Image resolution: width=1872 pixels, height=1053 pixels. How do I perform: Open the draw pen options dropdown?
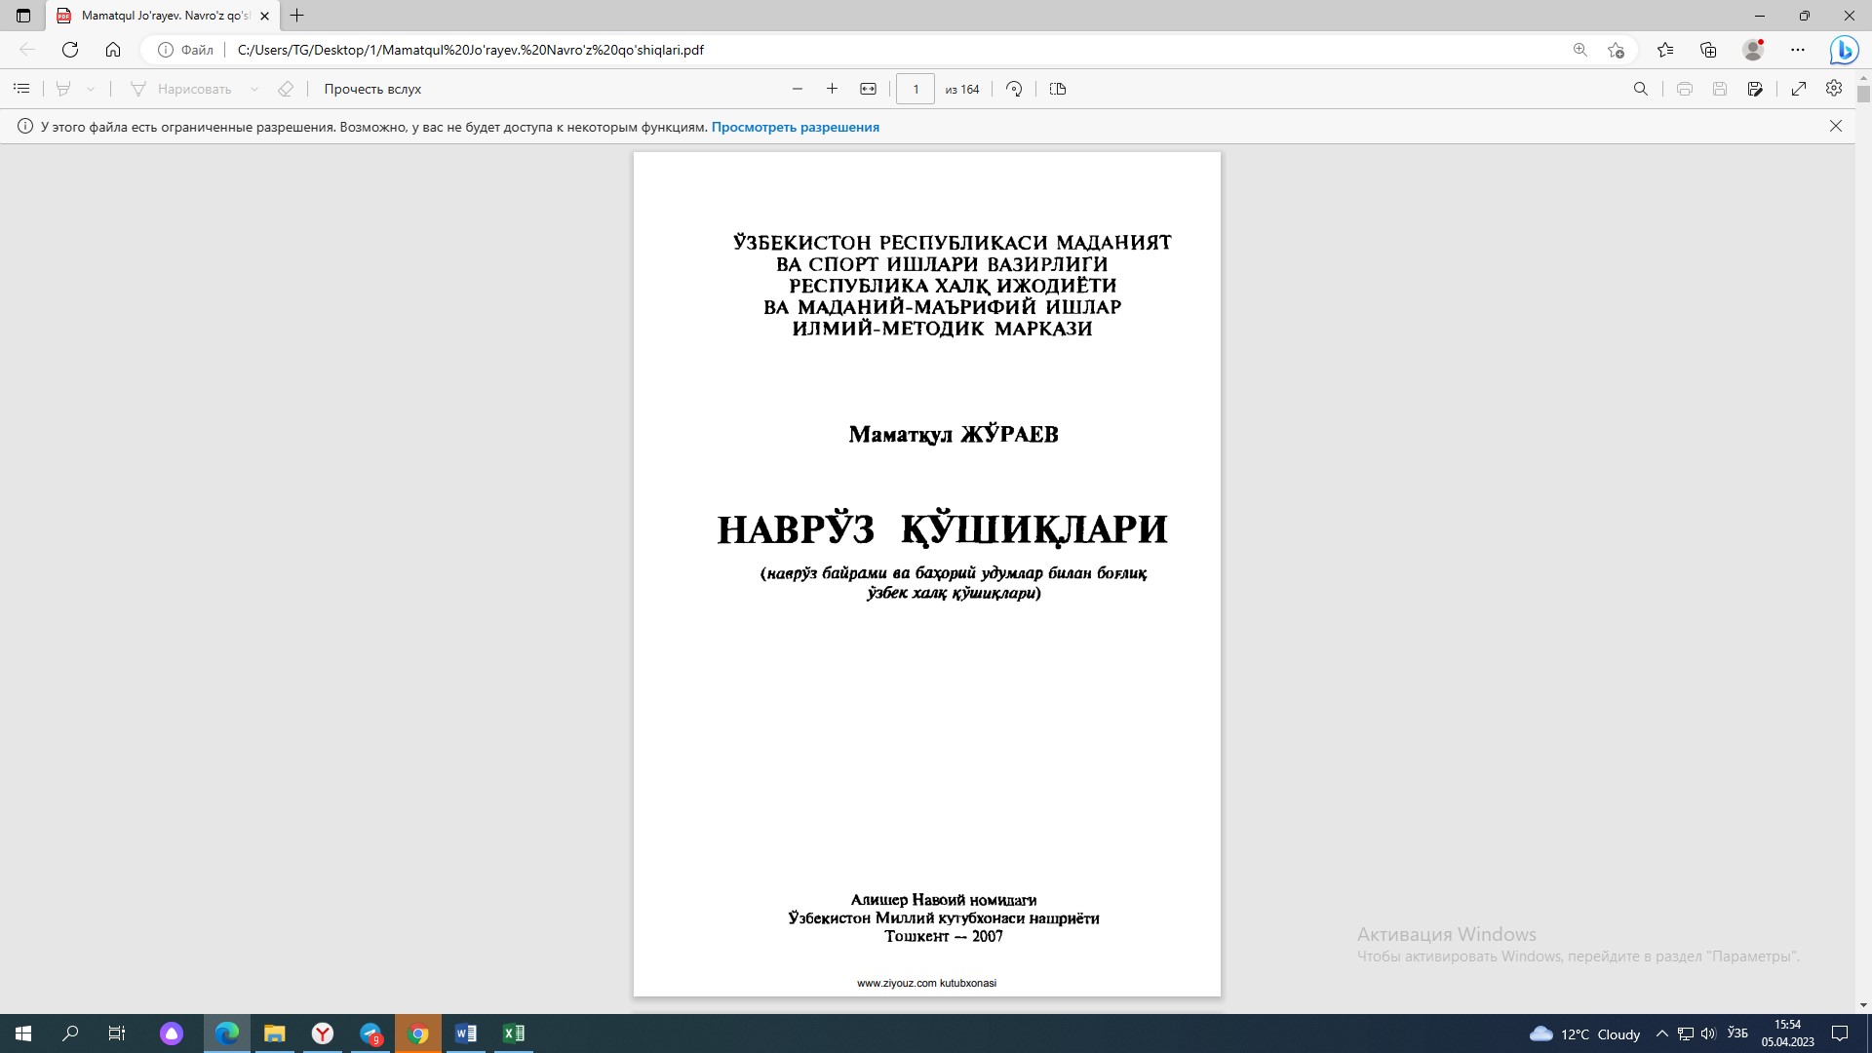tap(255, 89)
